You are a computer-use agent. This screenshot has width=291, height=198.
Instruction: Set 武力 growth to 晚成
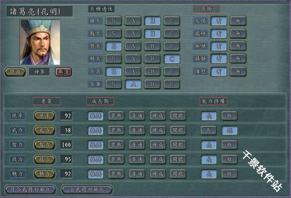pos(158,130)
